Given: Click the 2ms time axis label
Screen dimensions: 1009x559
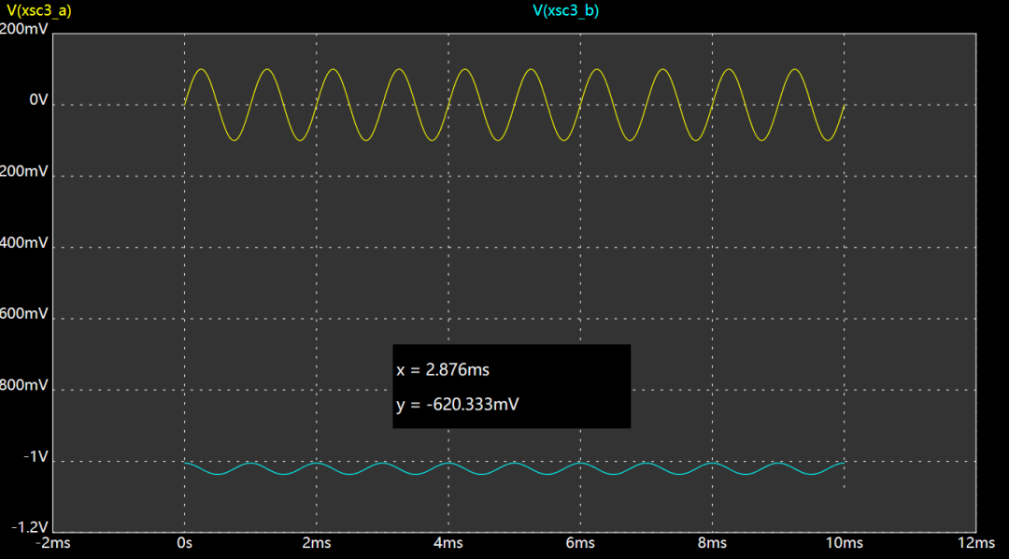Looking at the screenshot, I should [x=317, y=543].
